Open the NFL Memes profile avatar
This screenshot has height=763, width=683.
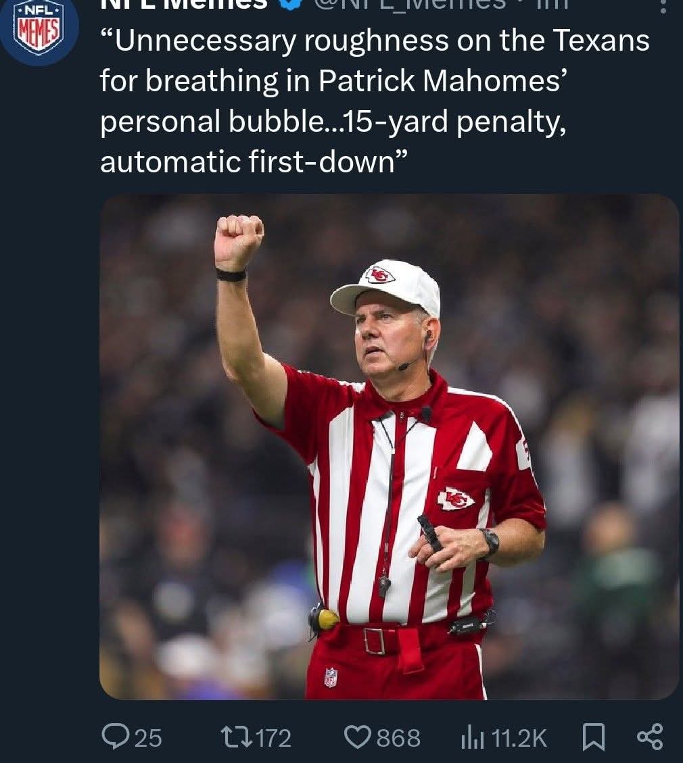tap(39, 28)
